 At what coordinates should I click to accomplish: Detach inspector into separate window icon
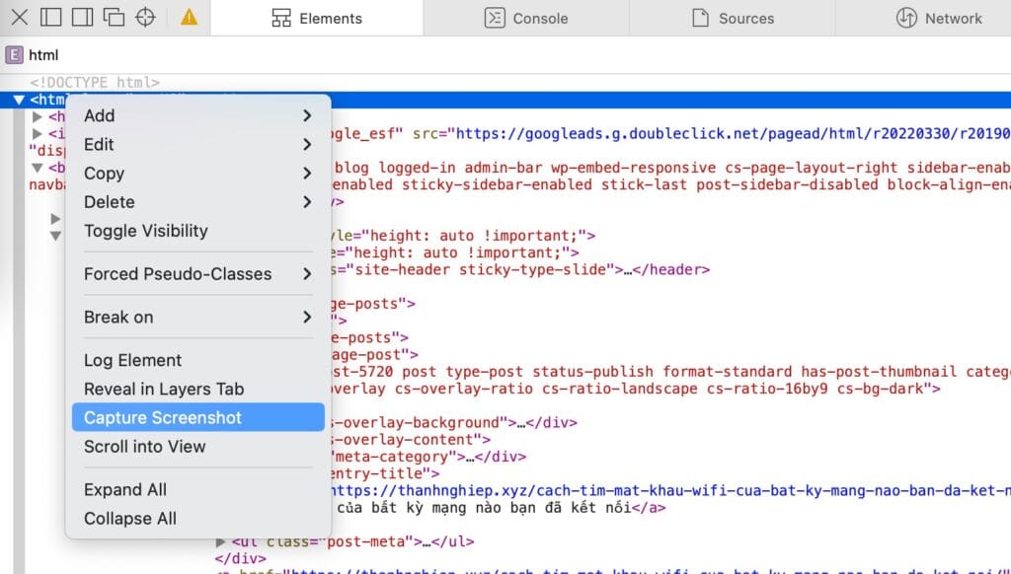tap(114, 18)
